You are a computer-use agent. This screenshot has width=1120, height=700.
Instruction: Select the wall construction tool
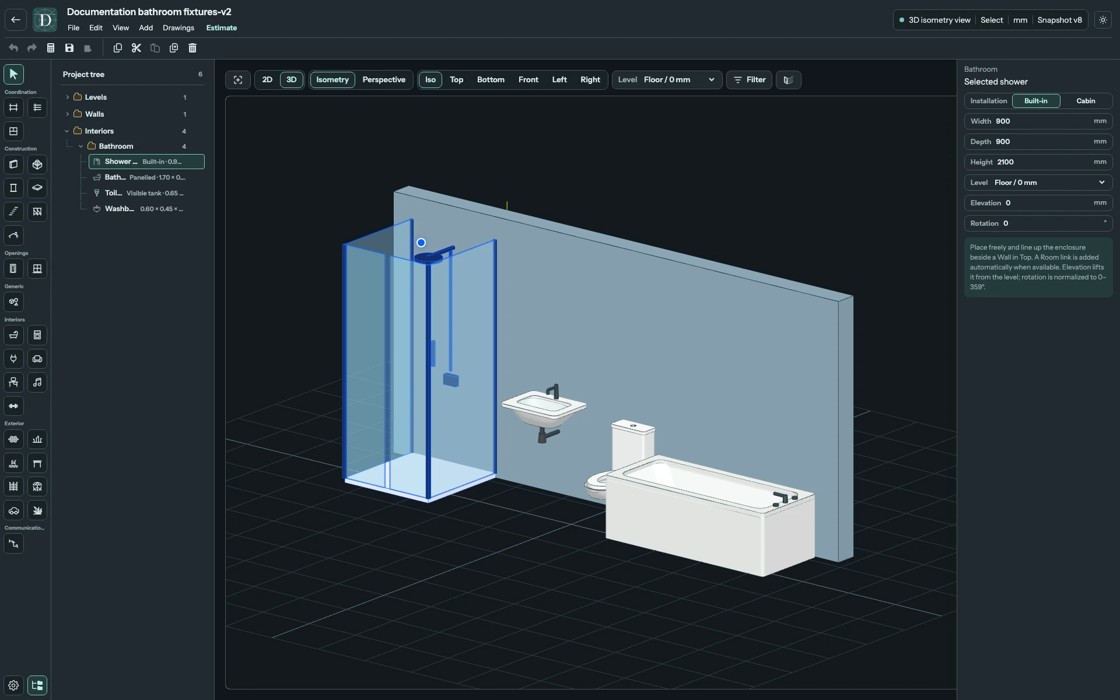13,164
